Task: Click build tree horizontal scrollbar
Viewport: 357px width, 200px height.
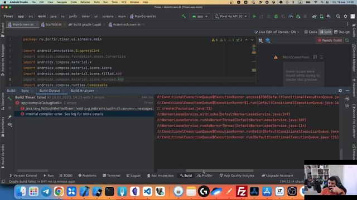Action: tap(32, 171)
